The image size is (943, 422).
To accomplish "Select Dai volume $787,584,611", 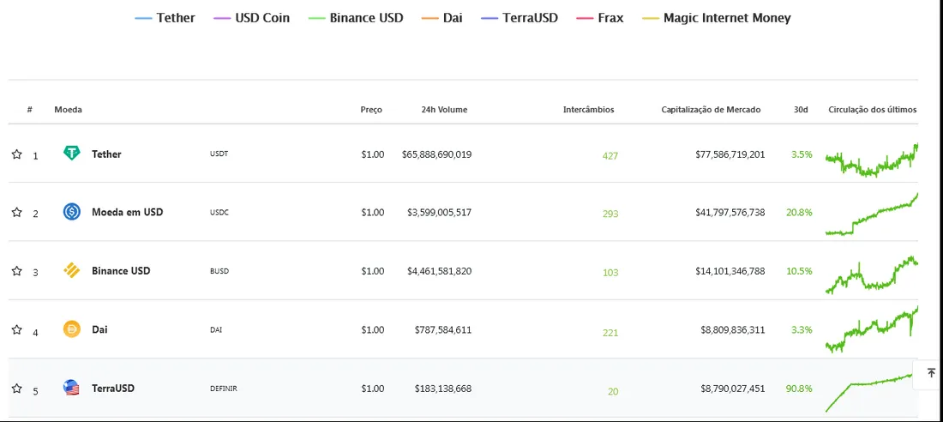I will click(x=443, y=329).
